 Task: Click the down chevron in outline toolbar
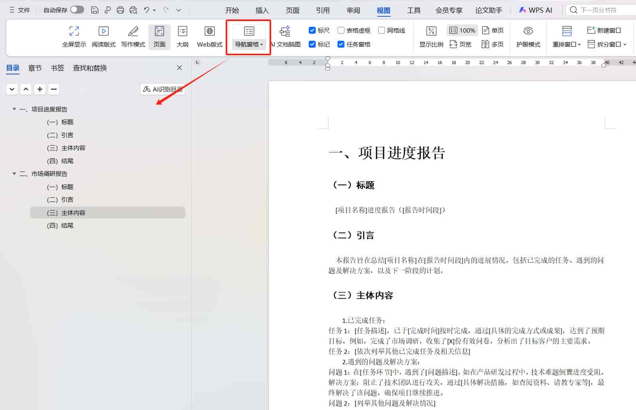point(12,89)
